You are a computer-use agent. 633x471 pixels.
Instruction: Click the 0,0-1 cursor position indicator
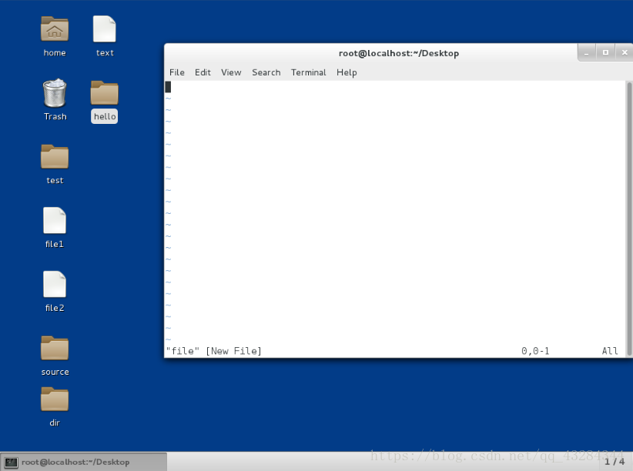(x=535, y=351)
